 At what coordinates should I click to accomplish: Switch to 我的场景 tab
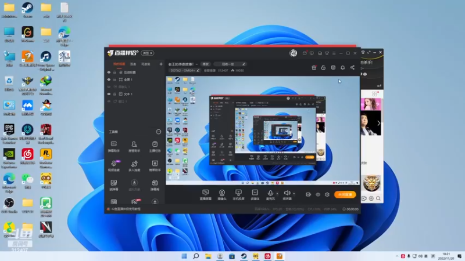(x=119, y=64)
